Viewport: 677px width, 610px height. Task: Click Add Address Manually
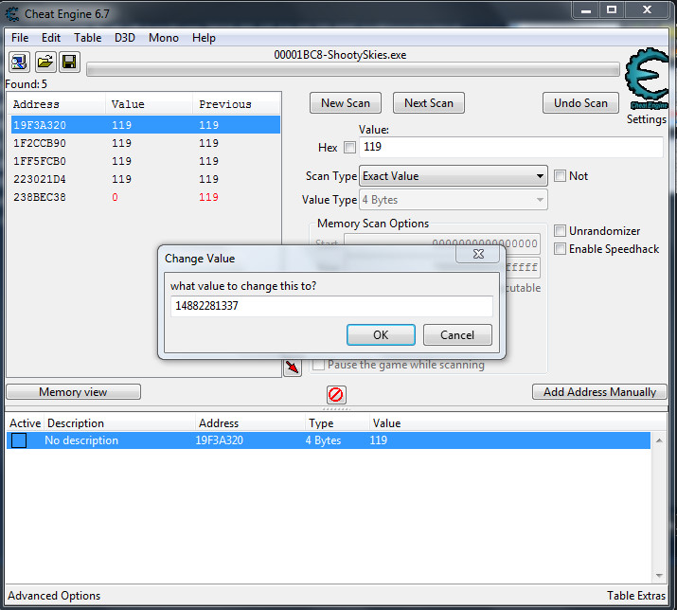point(599,392)
